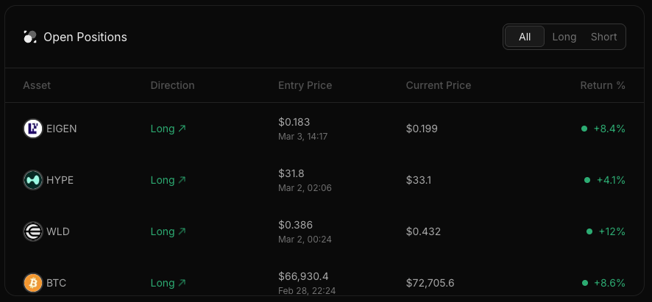This screenshot has width=652, height=302.
Task: Click the WLD asset name
Action: 58,231
